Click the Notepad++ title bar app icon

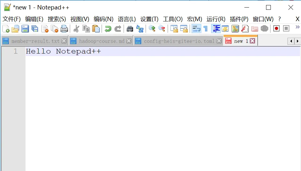(7, 7)
